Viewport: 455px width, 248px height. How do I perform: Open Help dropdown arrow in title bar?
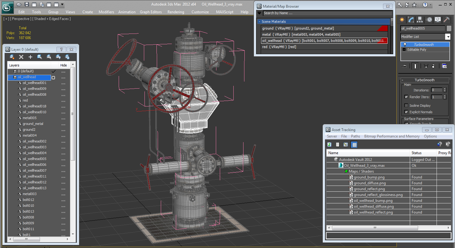431,5
